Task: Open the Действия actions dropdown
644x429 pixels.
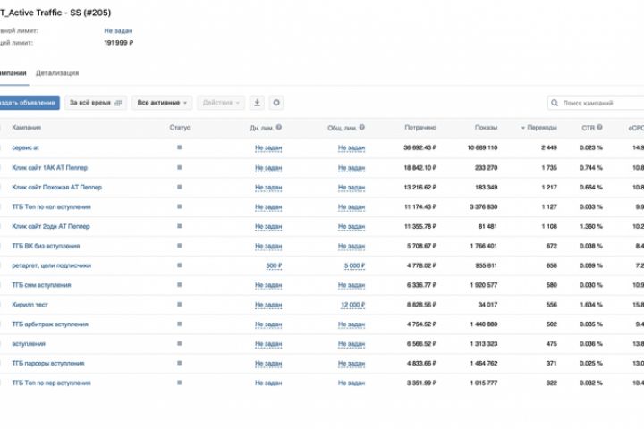Action: [221, 103]
